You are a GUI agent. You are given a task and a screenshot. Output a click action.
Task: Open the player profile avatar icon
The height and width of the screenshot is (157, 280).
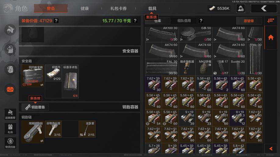click(240, 9)
